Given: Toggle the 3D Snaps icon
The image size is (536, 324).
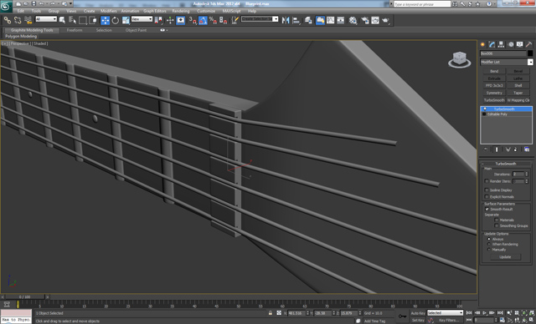Looking at the screenshot, I should pyautogui.click(x=193, y=20).
